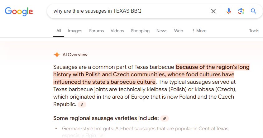The height and width of the screenshot is (138, 263).
Task: Select the All results tab
Action: coord(59,31)
